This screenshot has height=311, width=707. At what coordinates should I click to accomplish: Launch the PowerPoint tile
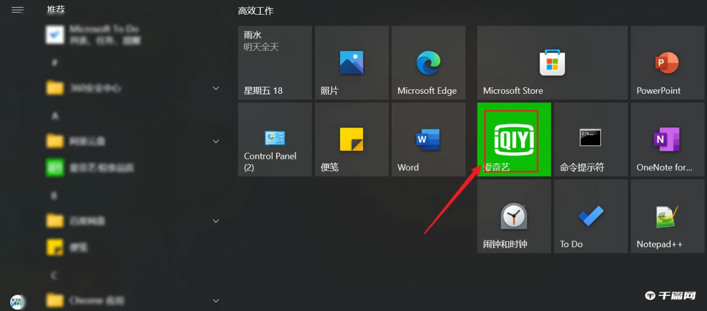[667, 63]
